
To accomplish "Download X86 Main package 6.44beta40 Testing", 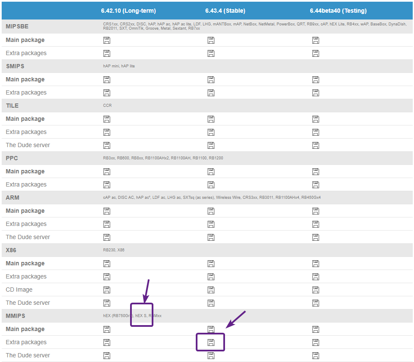I will pyautogui.click(x=316, y=264).
